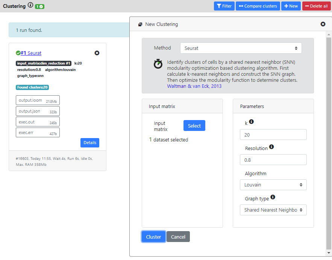Download the output.loom file
This screenshot has height=260, width=332.
point(38,100)
